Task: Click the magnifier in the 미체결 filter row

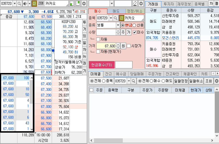Action: pyautogui.click(x=134, y=81)
